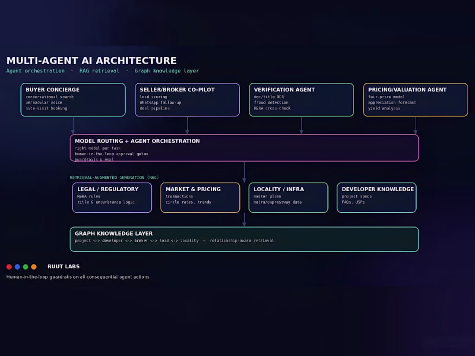Image resolution: width=475 pixels, height=356 pixels.
Task: Click 'RAG retrieval' in the subtitle line
Action: point(99,71)
